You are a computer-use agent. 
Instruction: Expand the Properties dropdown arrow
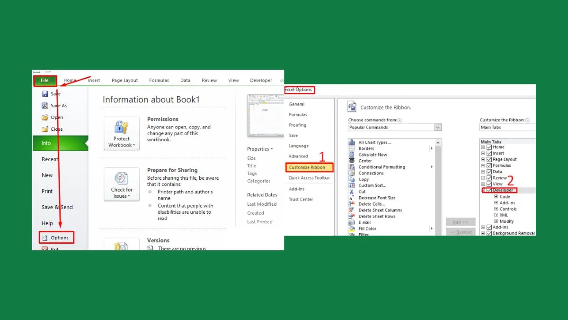click(x=272, y=149)
